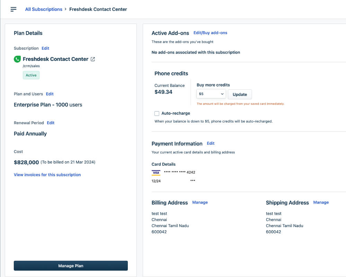Edit the Plan and Users setting
This screenshot has width=346, height=277.
(50, 94)
